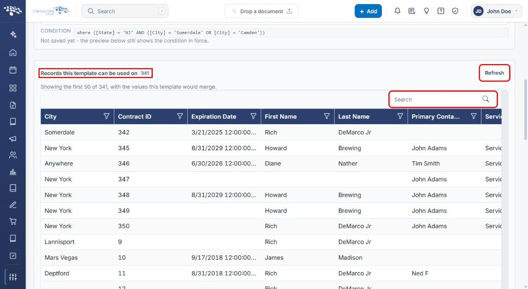Open the Primary Contact column filter
528x289 pixels.
[473, 116]
